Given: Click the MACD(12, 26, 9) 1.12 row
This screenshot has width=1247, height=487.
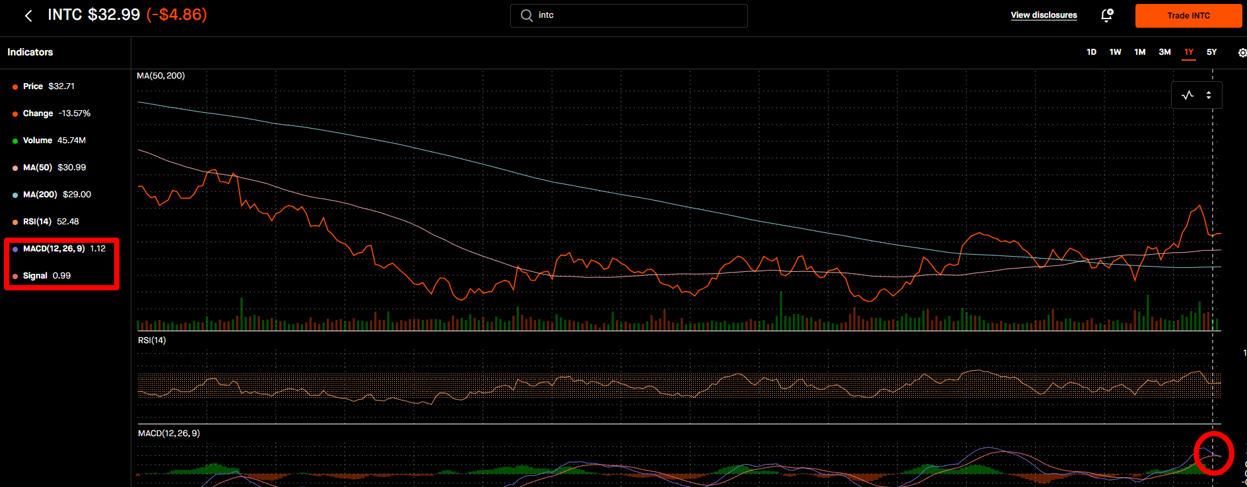Looking at the screenshot, I should (59, 249).
